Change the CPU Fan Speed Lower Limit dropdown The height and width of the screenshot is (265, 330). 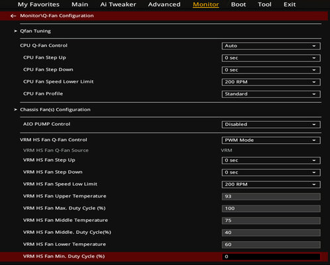[x=271, y=82]
